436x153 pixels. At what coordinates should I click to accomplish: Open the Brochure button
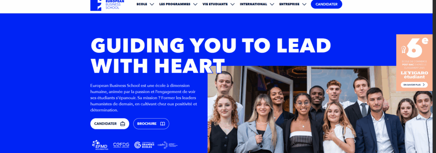[151, 124]
